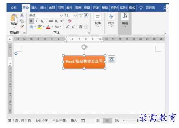Screen dimensions: 179x128
Task: Toggle strikethrough abc formatting
Action: [51, 21]
